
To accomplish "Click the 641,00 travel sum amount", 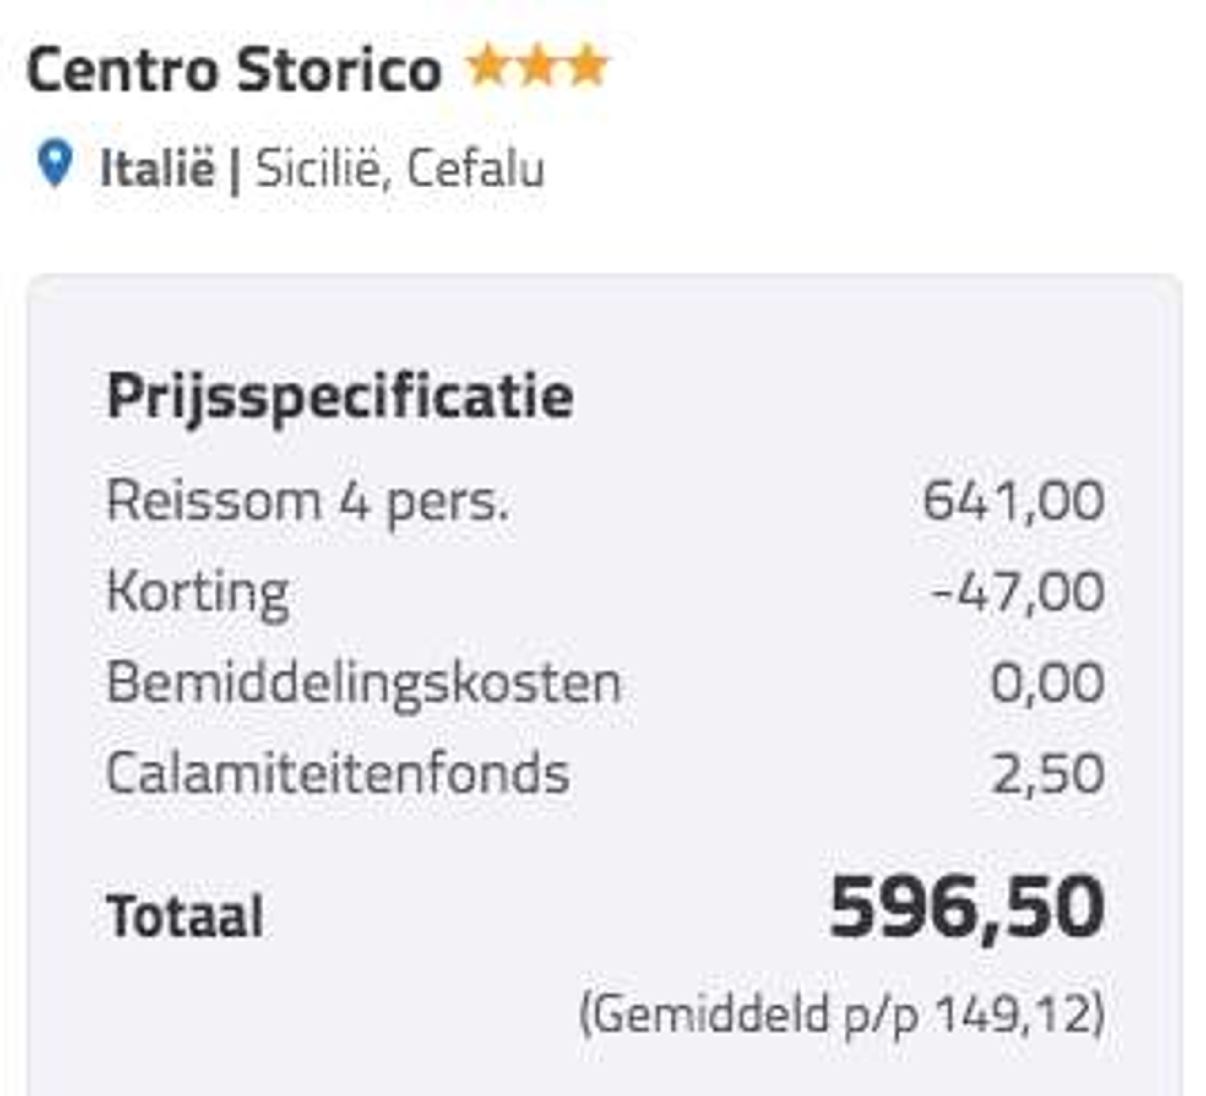I will (x=1013, y=501).
